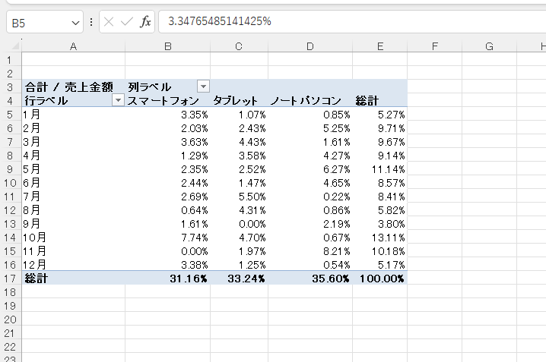Open the 行ラベル filter dropdown
This screenshot has height=362, width=546.
(118, 100)
